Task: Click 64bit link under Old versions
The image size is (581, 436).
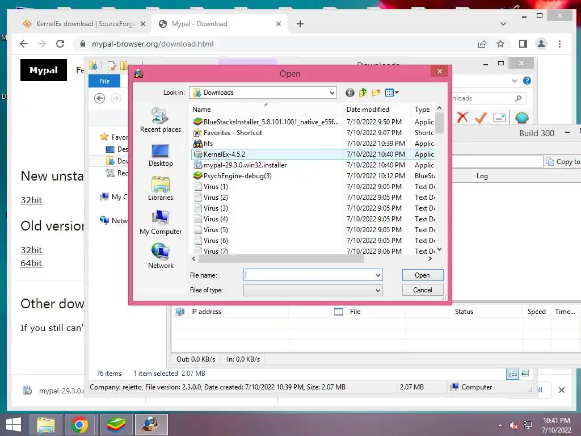Action: point(32,263)
